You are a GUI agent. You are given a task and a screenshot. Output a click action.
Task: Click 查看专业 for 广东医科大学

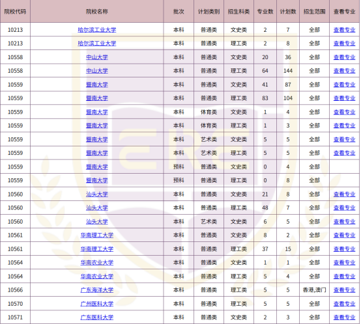pos(345,317)
